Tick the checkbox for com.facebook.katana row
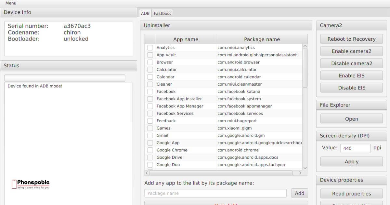 point(150,91)
